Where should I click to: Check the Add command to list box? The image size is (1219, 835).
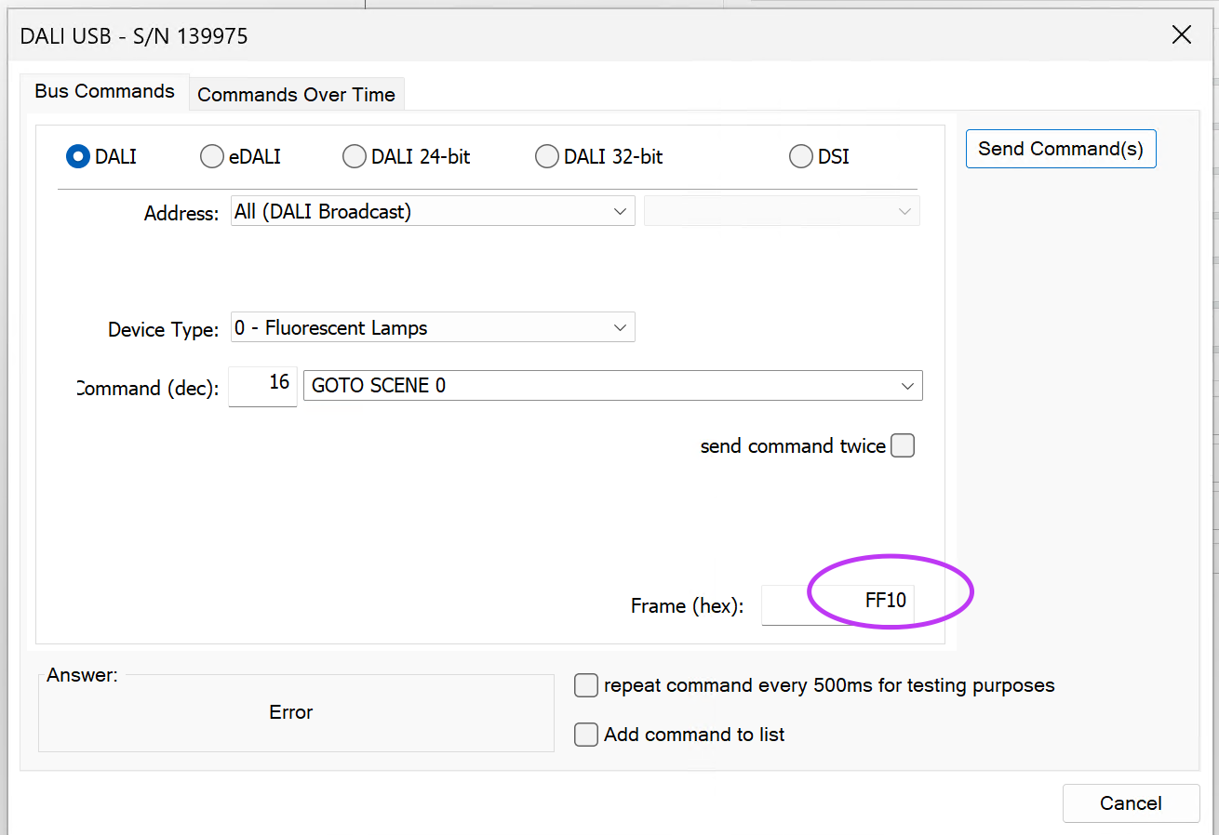click(585, 735)
